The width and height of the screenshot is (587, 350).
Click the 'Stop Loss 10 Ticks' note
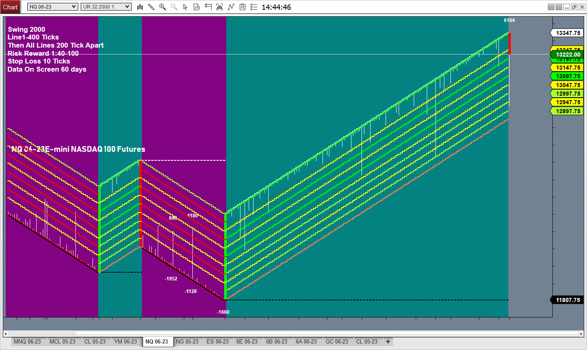(39, 61)
